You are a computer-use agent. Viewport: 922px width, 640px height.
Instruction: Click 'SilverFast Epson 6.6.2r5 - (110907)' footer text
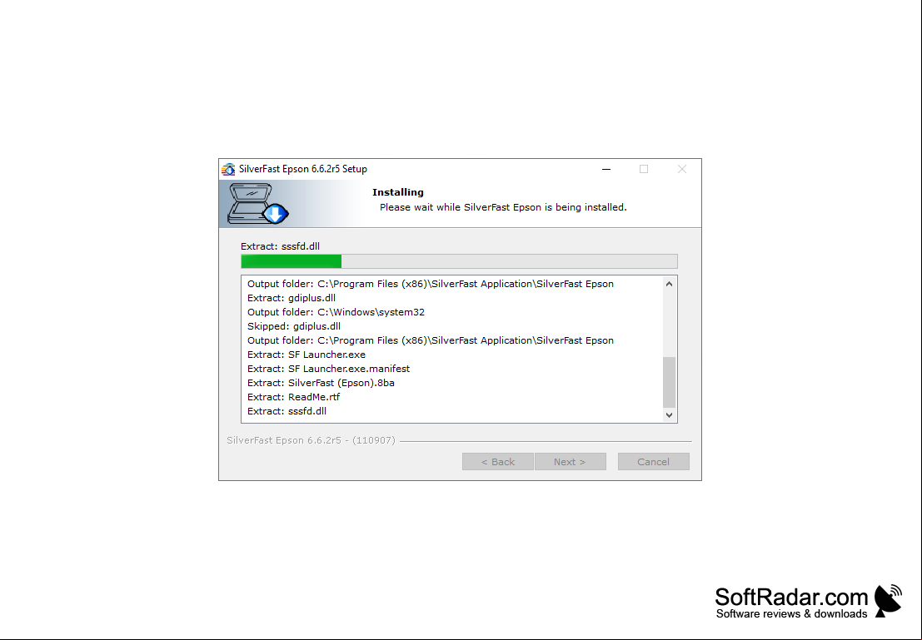click(x=311, y=440)
